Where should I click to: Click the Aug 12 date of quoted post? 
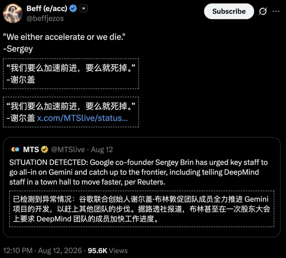tap(102, 150)
